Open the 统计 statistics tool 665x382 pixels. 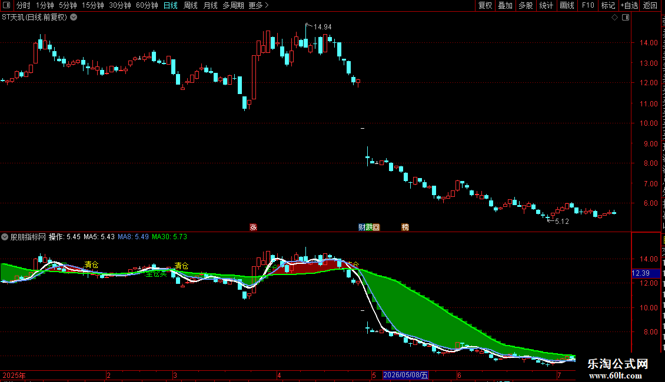[546, 5]
